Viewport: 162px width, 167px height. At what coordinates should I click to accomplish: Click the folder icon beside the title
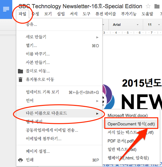coord(157,6)
